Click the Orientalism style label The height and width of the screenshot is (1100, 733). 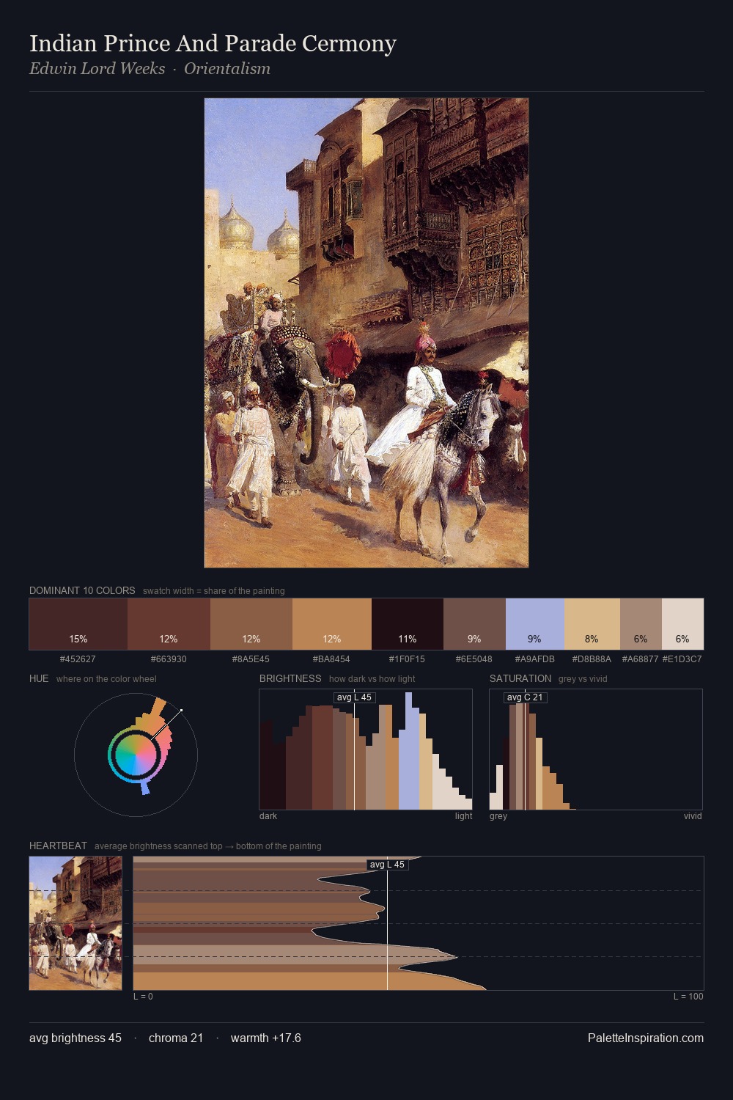point(227,69)
